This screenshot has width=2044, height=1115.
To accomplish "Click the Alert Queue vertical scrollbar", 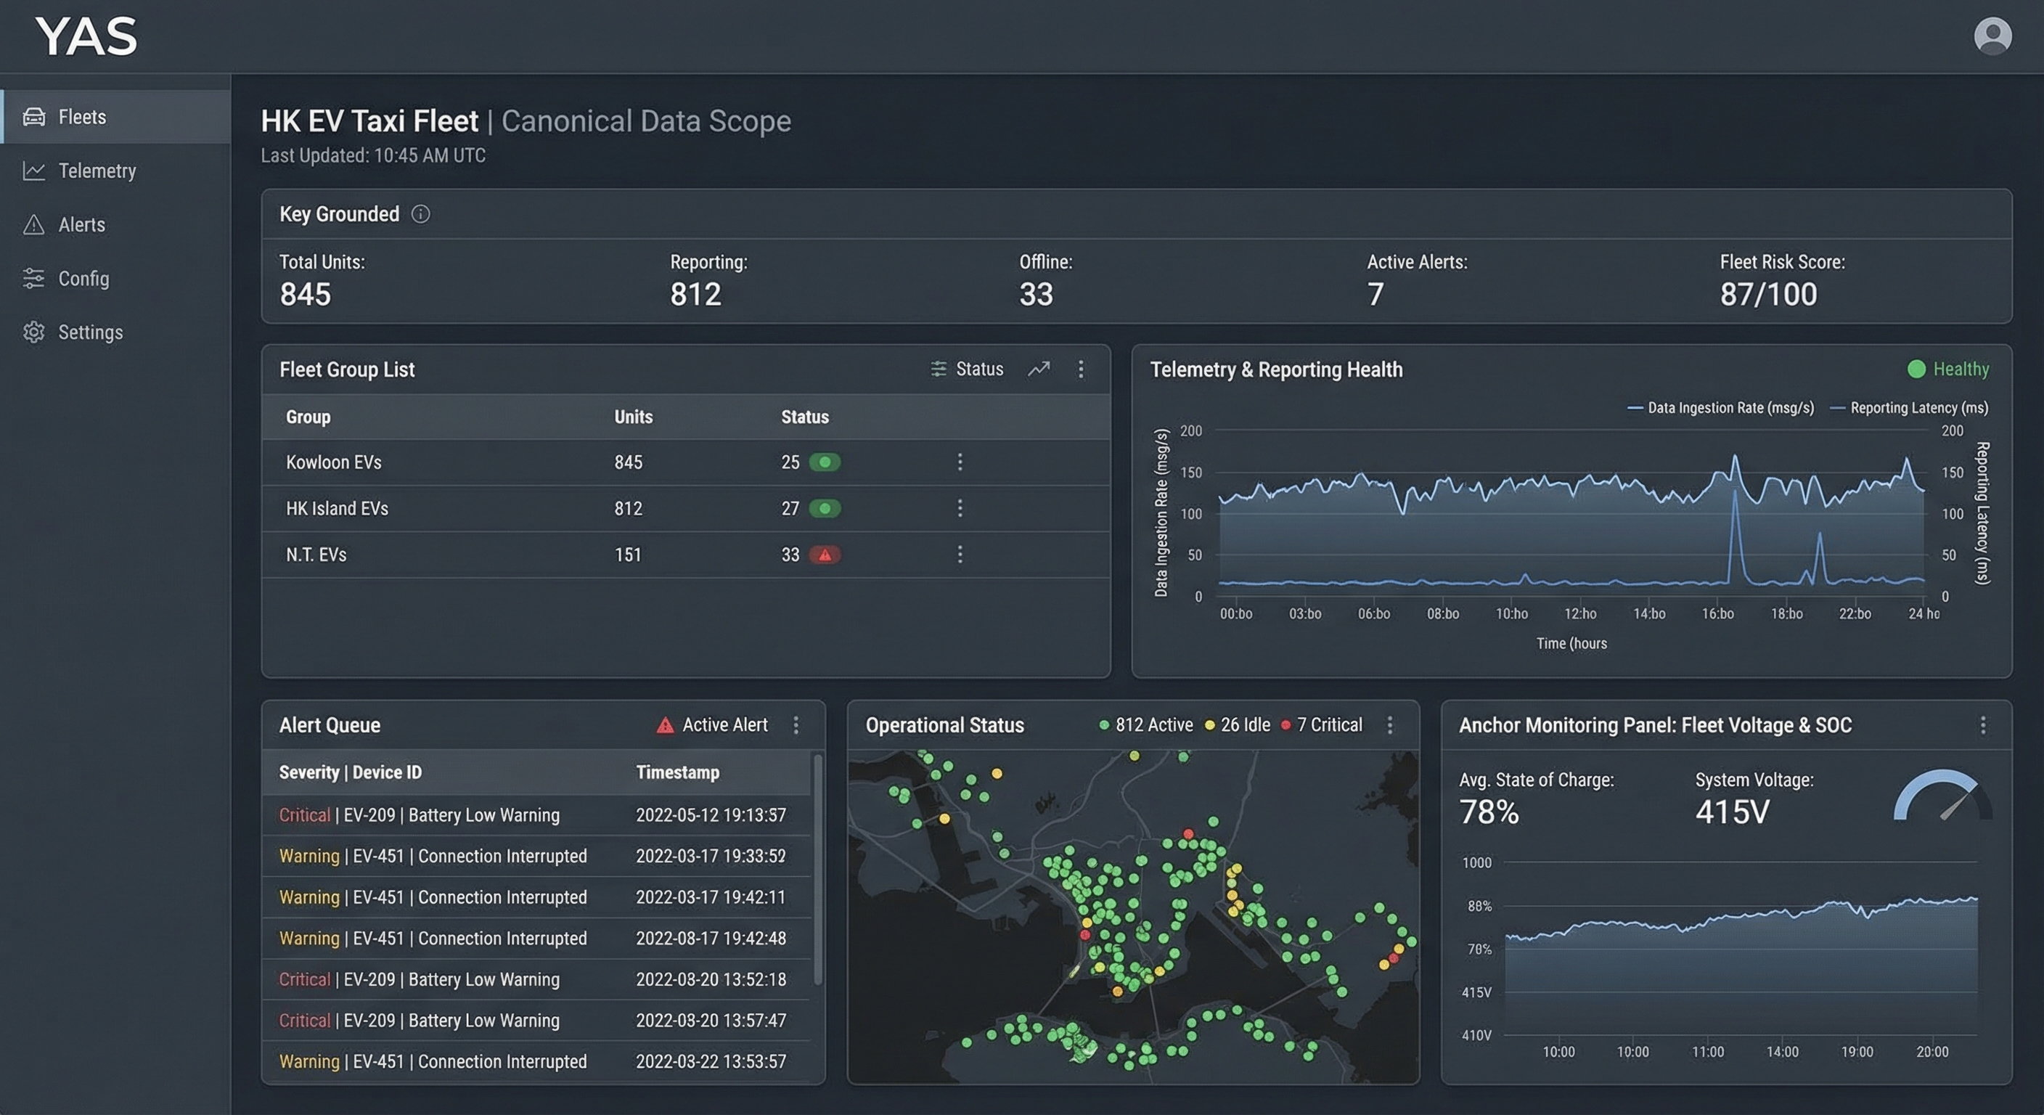I will click(818, 869).
